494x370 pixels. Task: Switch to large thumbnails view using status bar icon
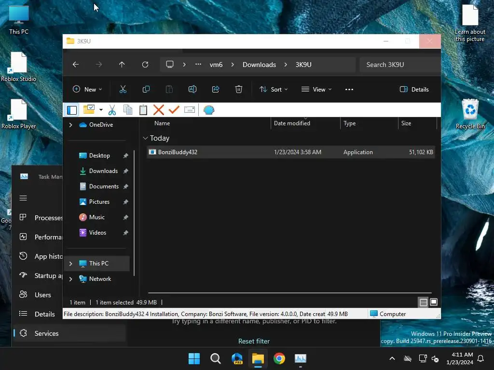[434, 302]
